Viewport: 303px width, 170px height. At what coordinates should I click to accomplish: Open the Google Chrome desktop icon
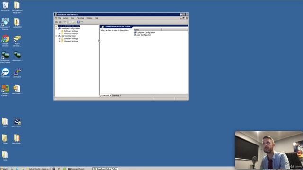(5, 41)
